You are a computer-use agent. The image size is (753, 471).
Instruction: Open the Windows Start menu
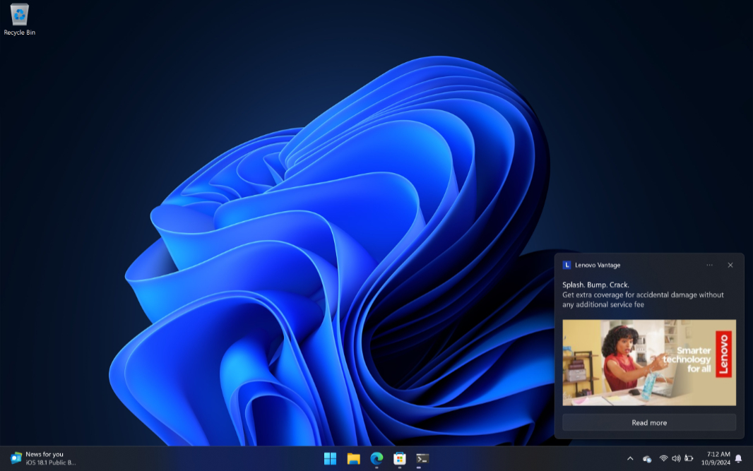pyautogui.click(x=330, y=458)
